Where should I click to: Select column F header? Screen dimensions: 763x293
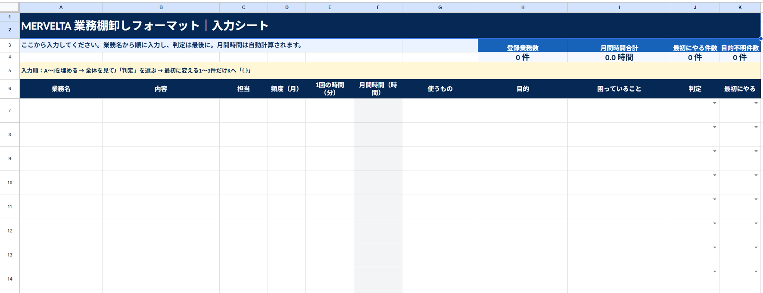pyautogui.click(x=378, y=7)
